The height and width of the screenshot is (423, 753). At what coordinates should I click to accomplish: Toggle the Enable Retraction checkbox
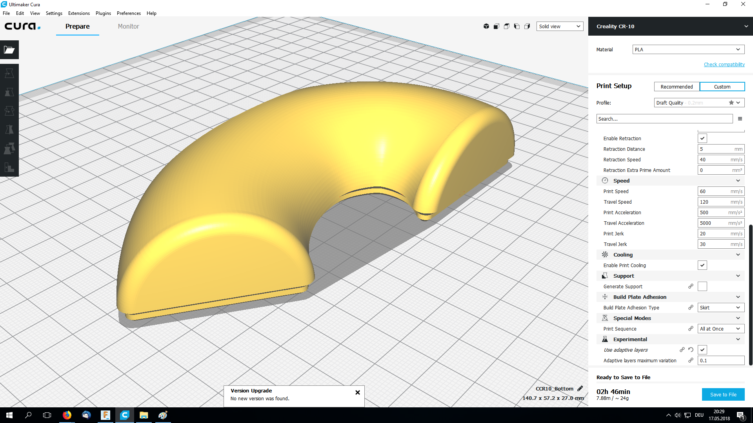click(x=702, y=138)
